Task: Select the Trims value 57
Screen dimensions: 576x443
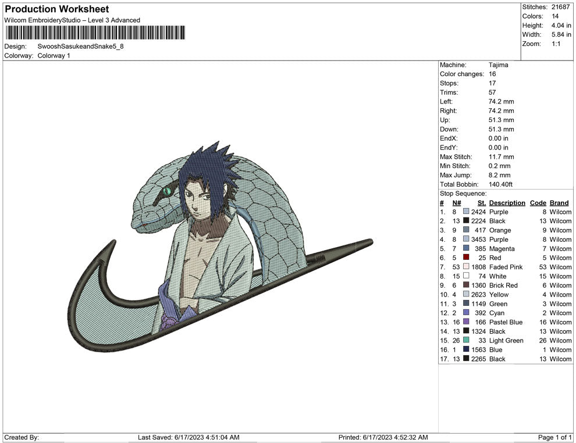Action: point(492,92)
